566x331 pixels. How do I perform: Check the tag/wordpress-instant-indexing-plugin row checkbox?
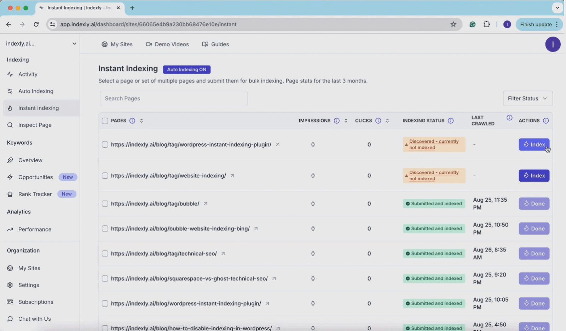tap(105, 144)
